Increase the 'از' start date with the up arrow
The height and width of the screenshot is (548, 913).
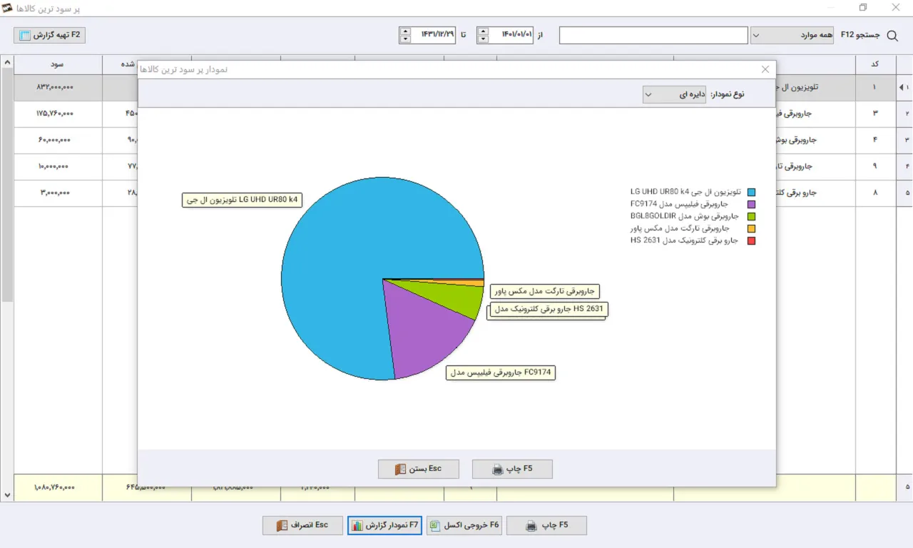pos(483,31)
